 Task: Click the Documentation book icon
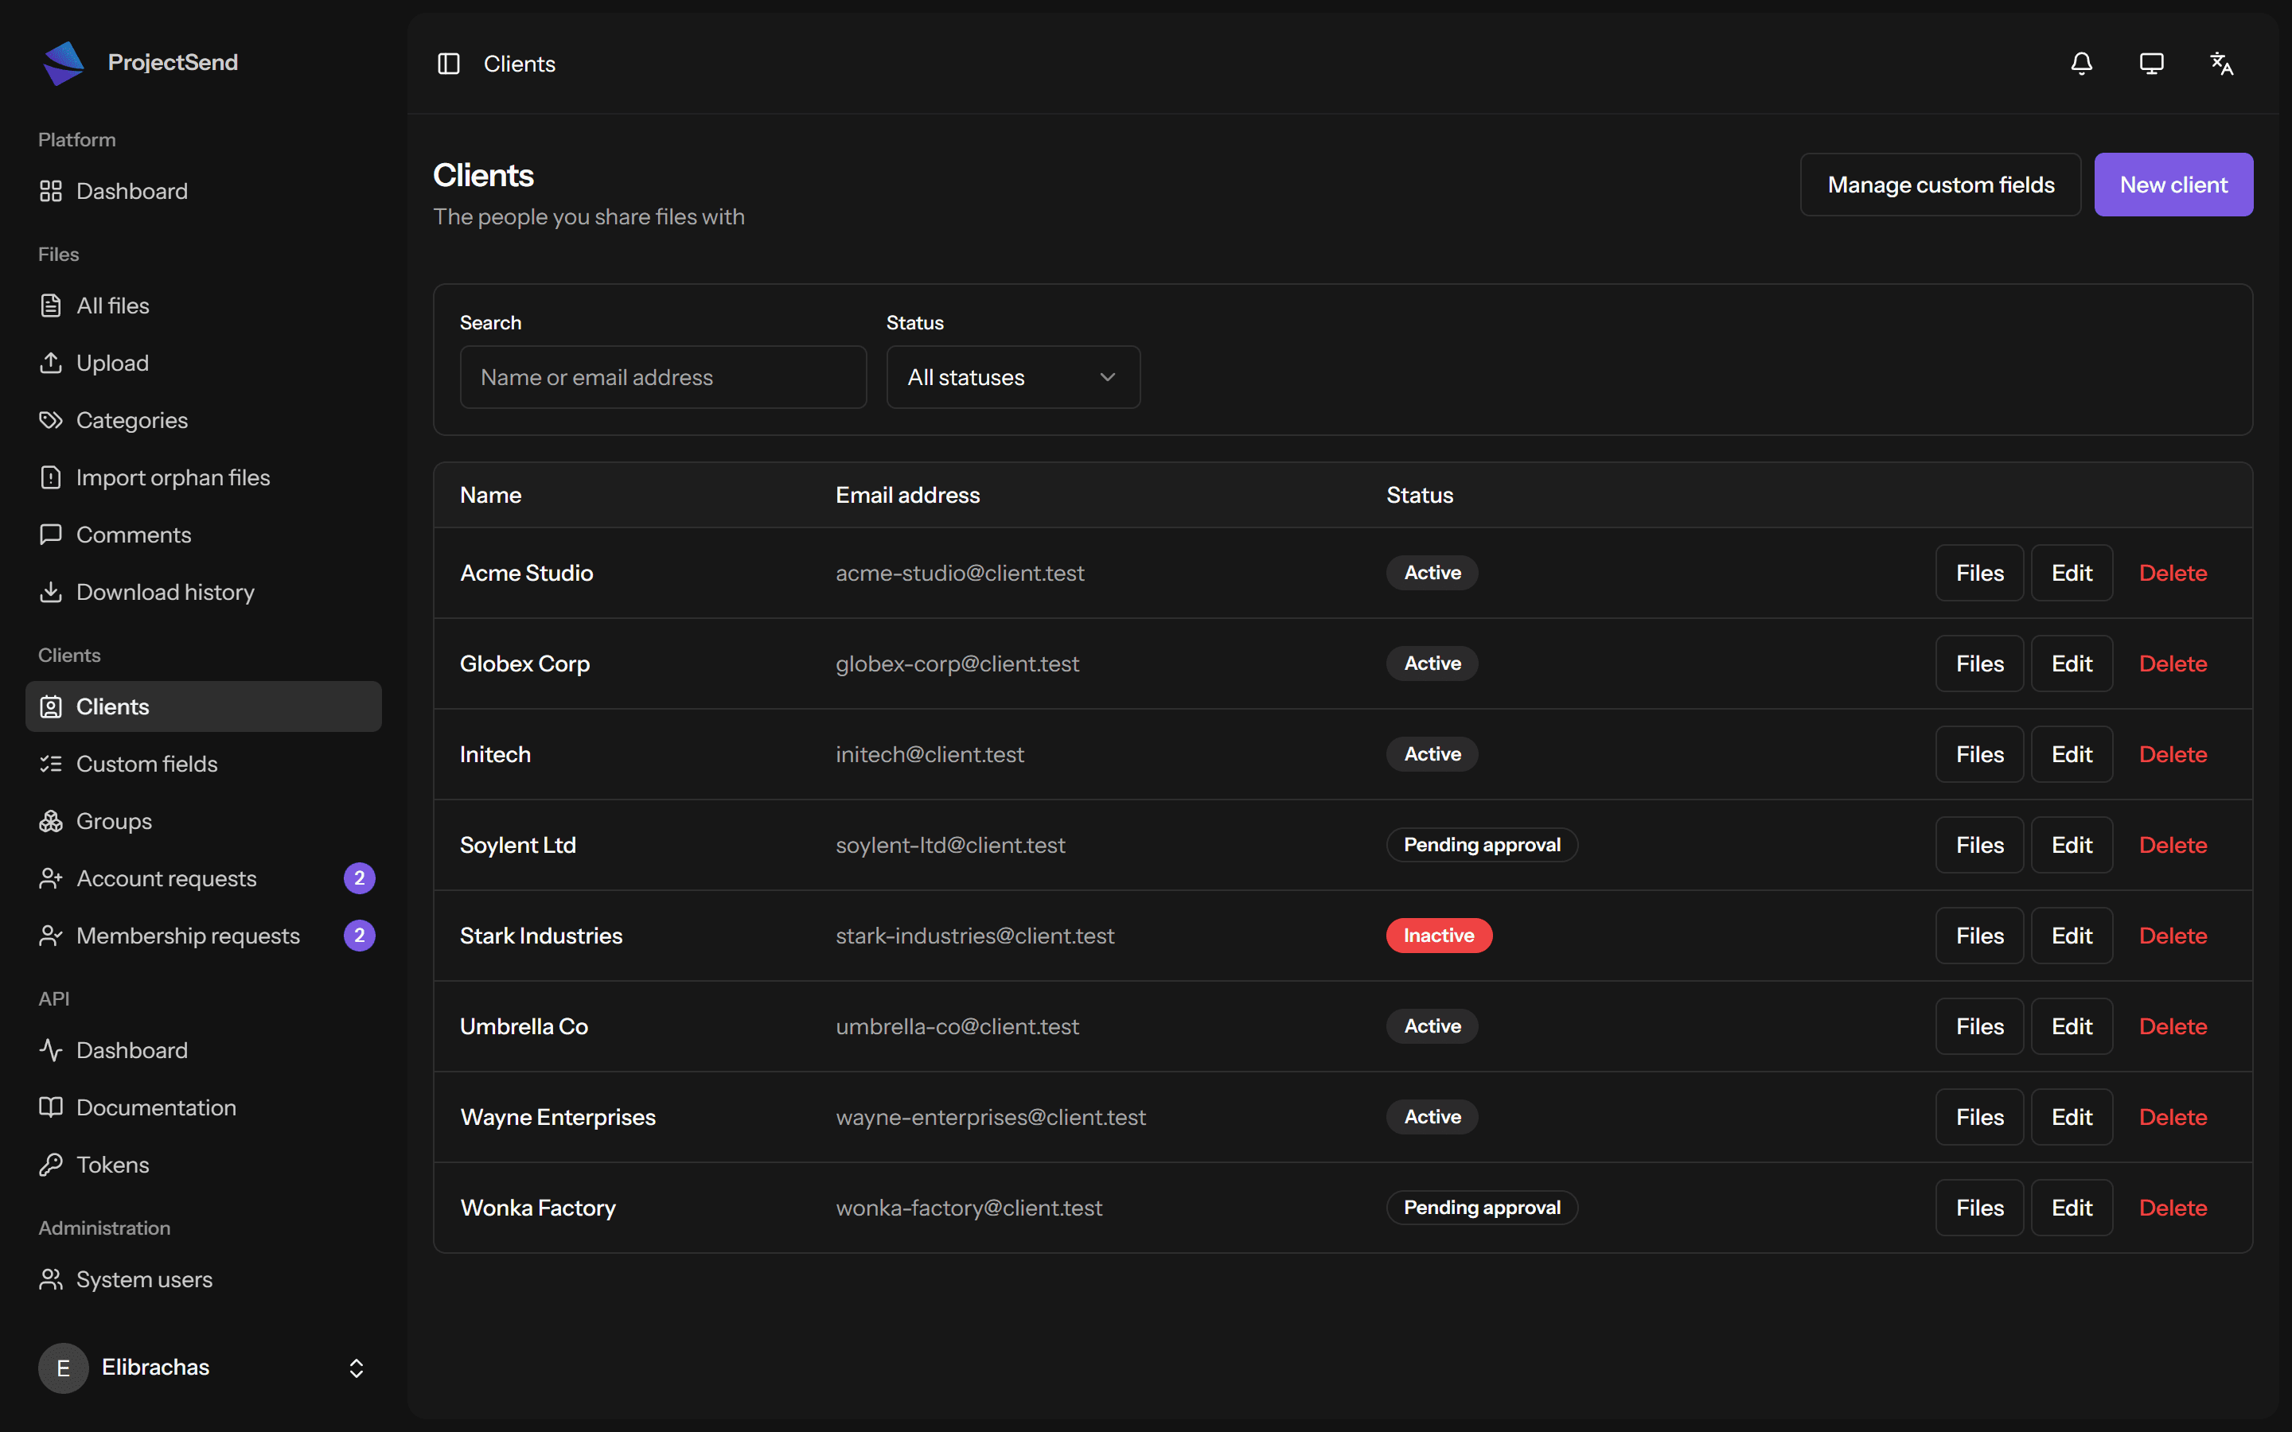pyautogui.click(x=51, y=1108)
